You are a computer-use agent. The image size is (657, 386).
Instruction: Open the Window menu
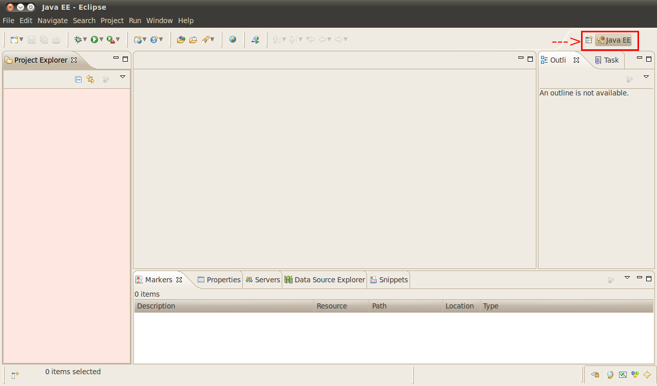[159, 21]
